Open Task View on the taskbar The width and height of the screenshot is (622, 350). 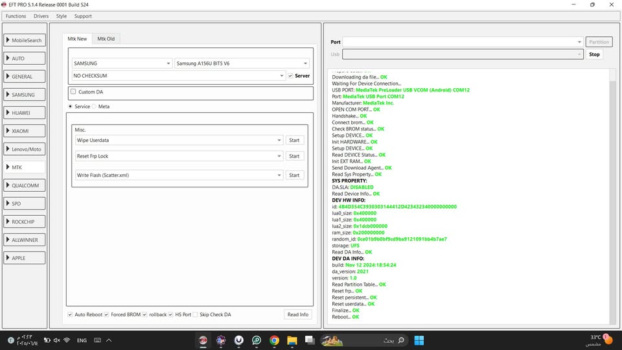[x=310, y=340]
